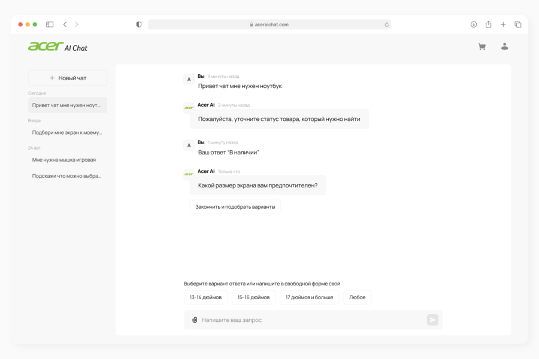The height and width of the screenshot is (359, 539).
Task: Send message with arrow button
Action: click(x=432, y=320)
